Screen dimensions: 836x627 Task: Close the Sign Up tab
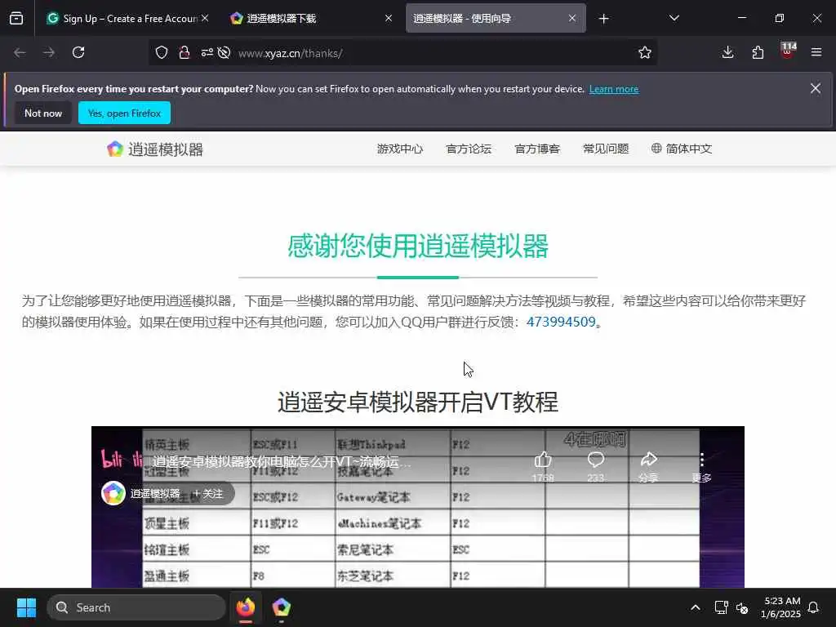(205, 18)
